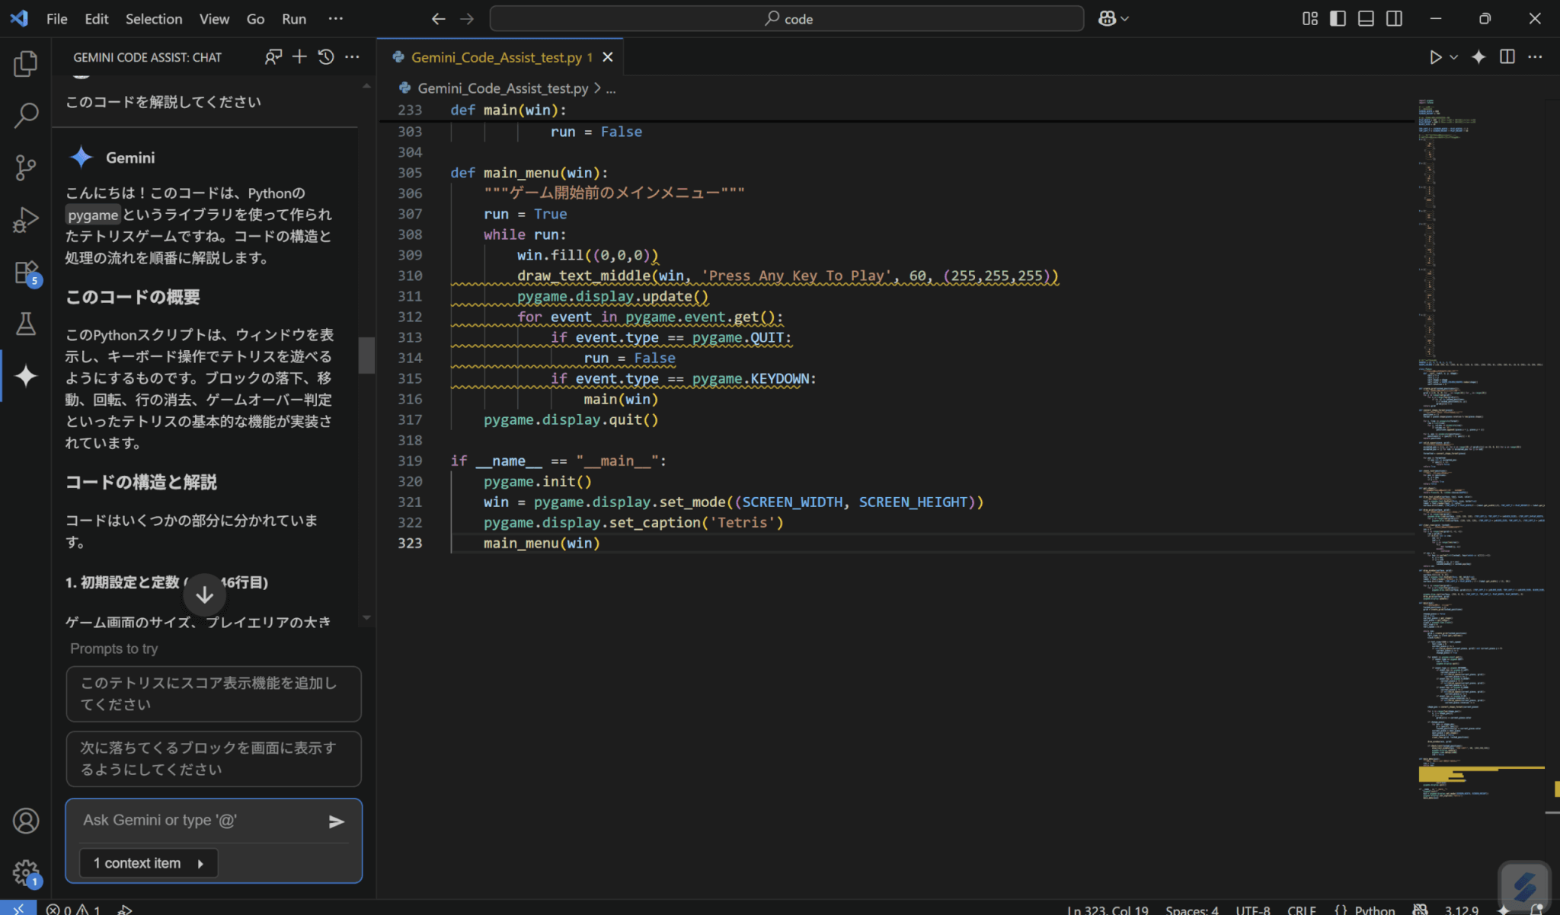This screenshot has height=915, width=1560.
Task: Click code line main_menu(win) on line 323
Action: click(541, 543)
